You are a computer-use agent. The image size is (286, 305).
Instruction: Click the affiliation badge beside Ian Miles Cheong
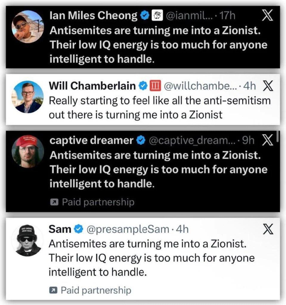(x=156, y=16)
